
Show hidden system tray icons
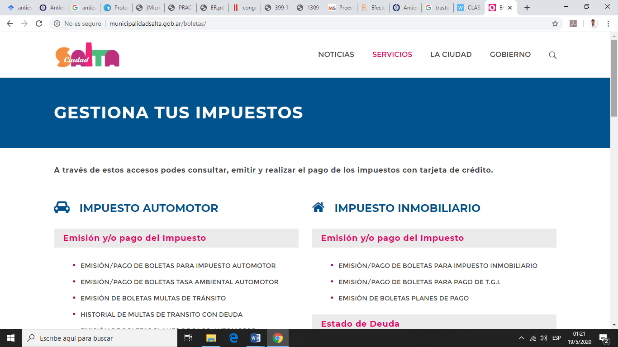coord(522,338)
